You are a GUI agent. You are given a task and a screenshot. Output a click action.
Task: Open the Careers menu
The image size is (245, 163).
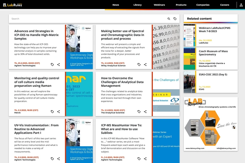click(x=225, y=5)
